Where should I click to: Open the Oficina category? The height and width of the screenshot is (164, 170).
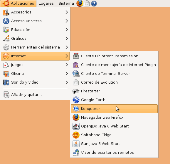(x=35, y=74)
